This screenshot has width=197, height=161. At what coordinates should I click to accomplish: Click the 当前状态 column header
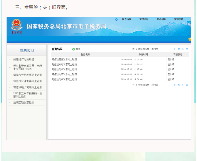coord(178,54)
